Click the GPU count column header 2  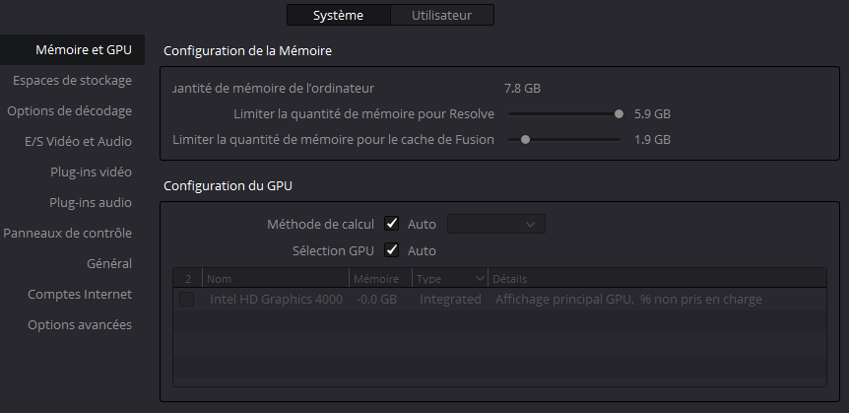pyautogui.click(x=188, y=279)
